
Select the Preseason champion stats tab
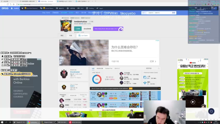63,95
